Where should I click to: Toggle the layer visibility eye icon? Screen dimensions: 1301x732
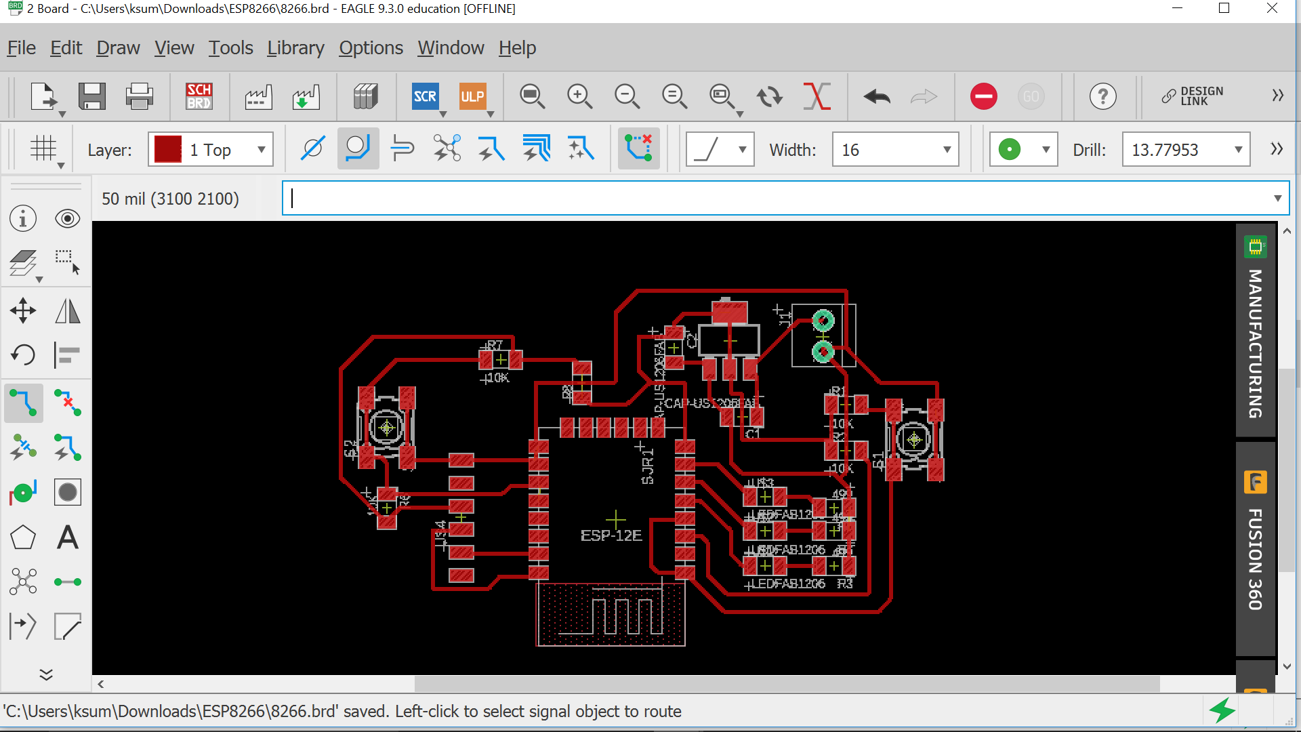[67, 218]
